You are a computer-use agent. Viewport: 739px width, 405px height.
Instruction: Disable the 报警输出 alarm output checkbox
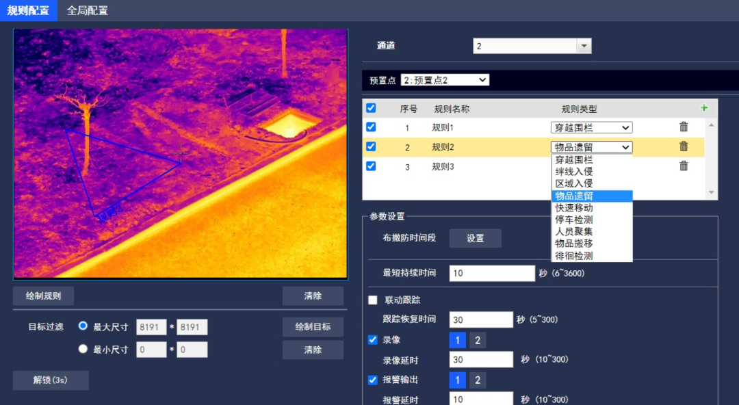click(373, 380)
